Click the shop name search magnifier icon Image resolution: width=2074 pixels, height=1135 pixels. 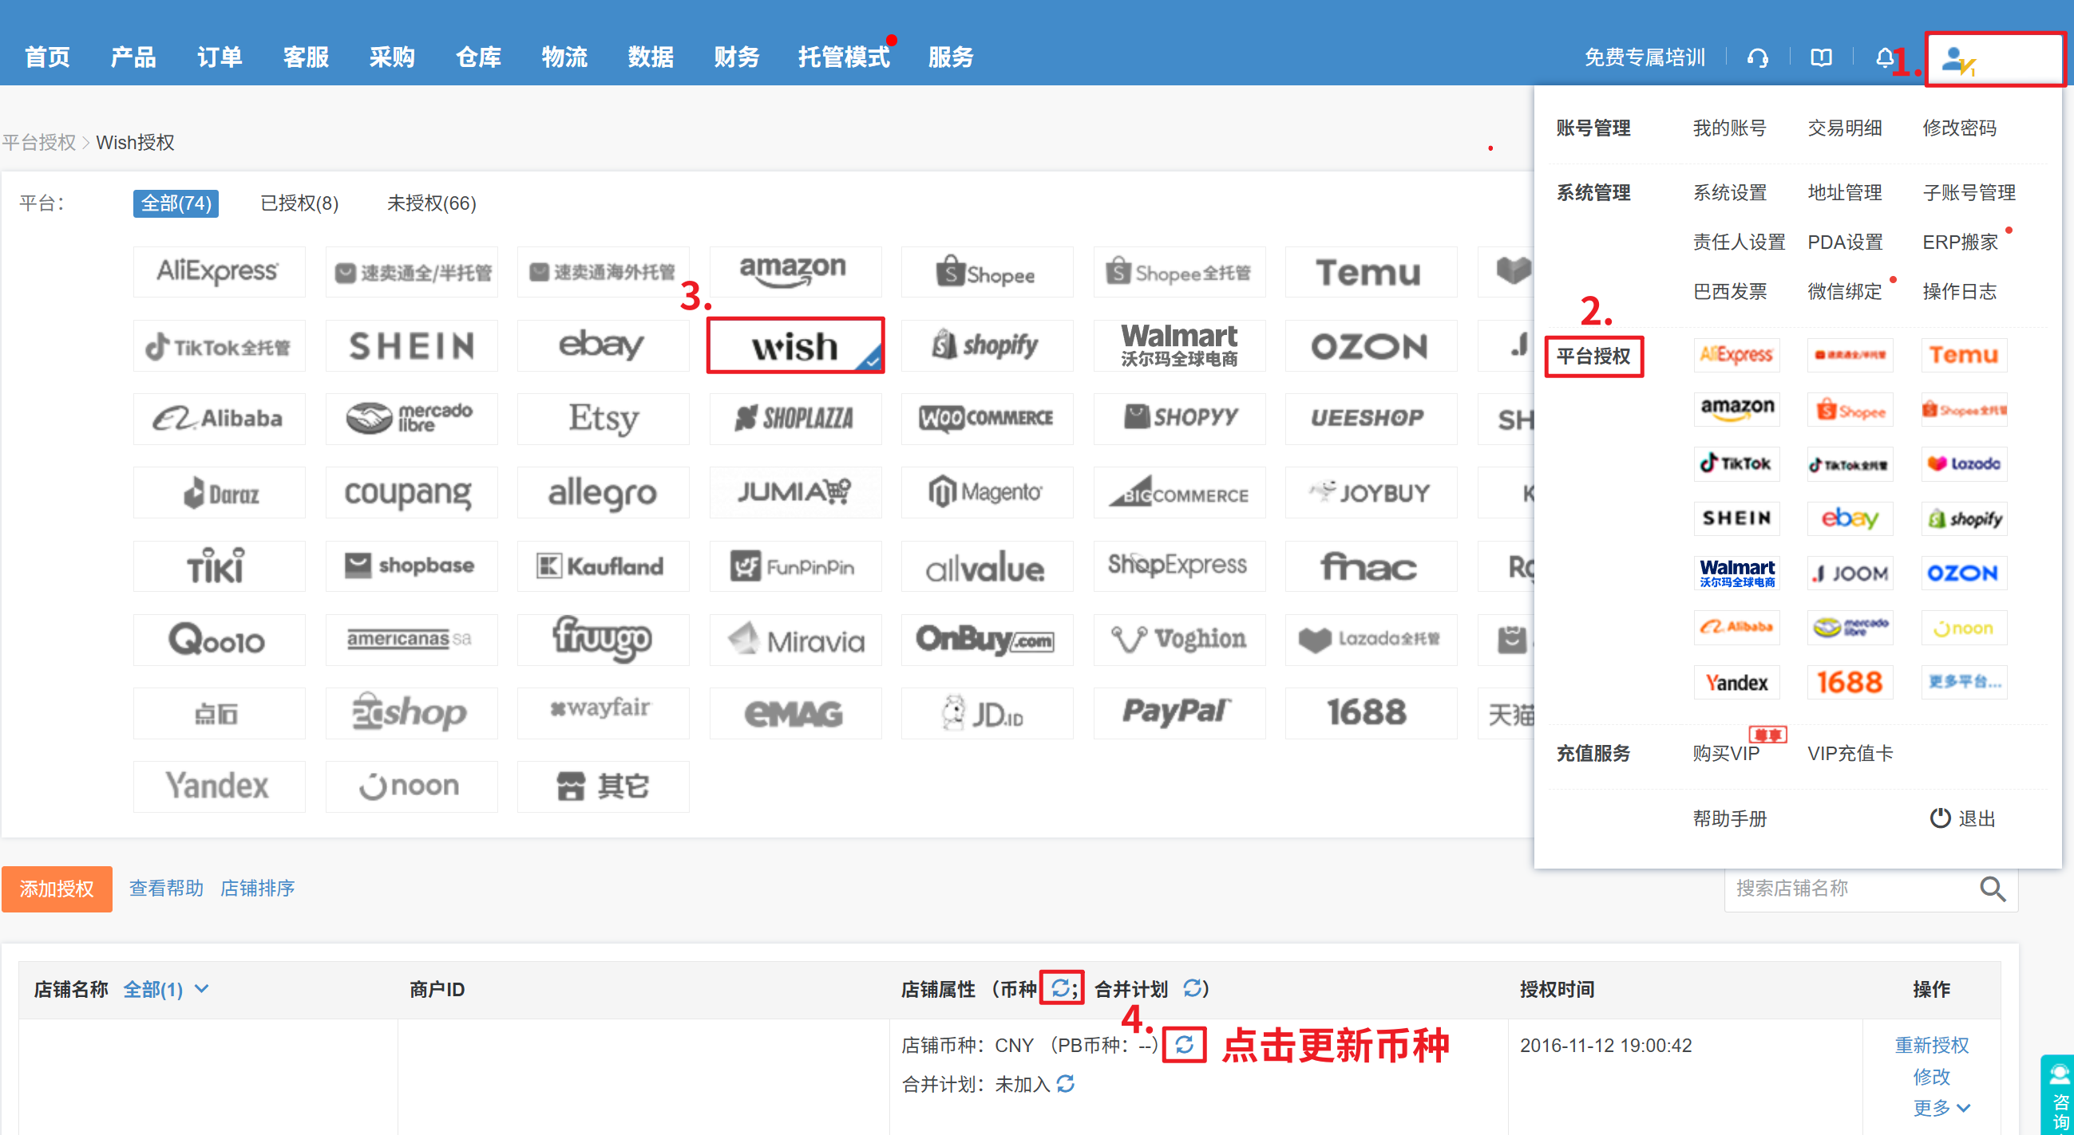pos(1992,889)
